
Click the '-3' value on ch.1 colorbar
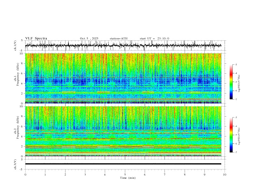(236, 64)
